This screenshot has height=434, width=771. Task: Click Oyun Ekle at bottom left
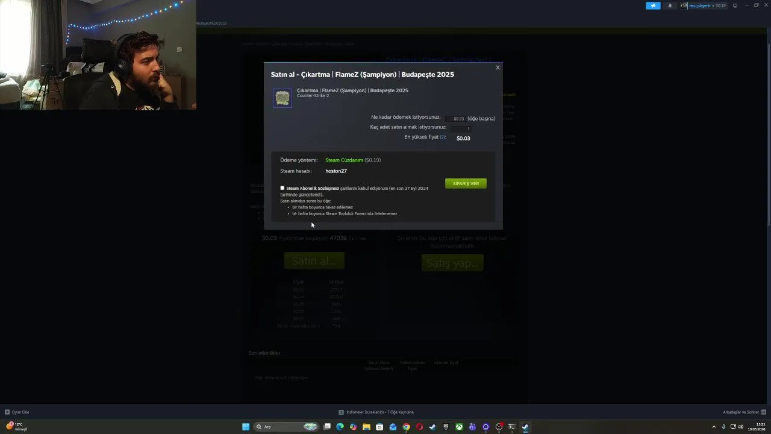17,412
